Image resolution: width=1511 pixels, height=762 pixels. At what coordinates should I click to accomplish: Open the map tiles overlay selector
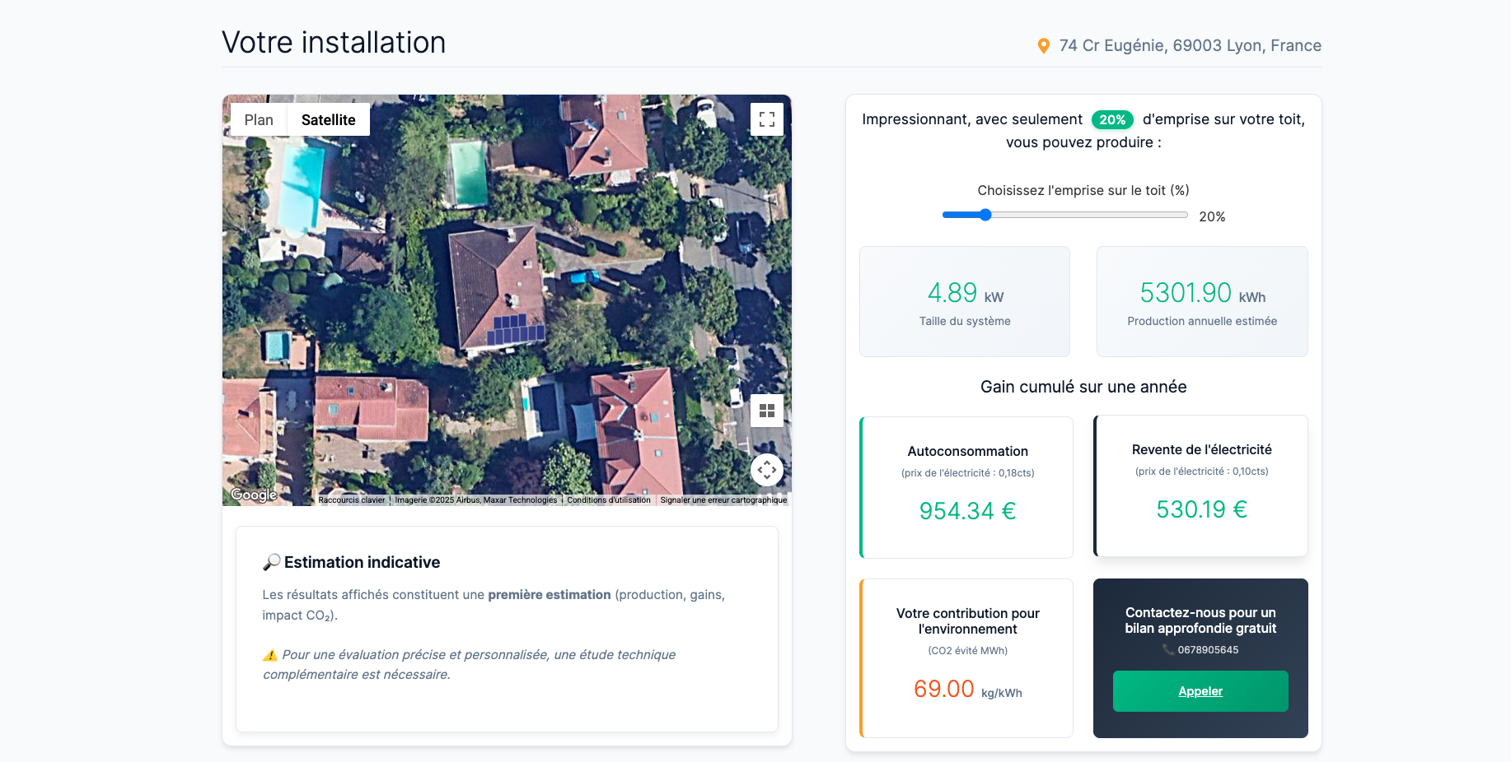pyautogui.click(x=766, y=410)
